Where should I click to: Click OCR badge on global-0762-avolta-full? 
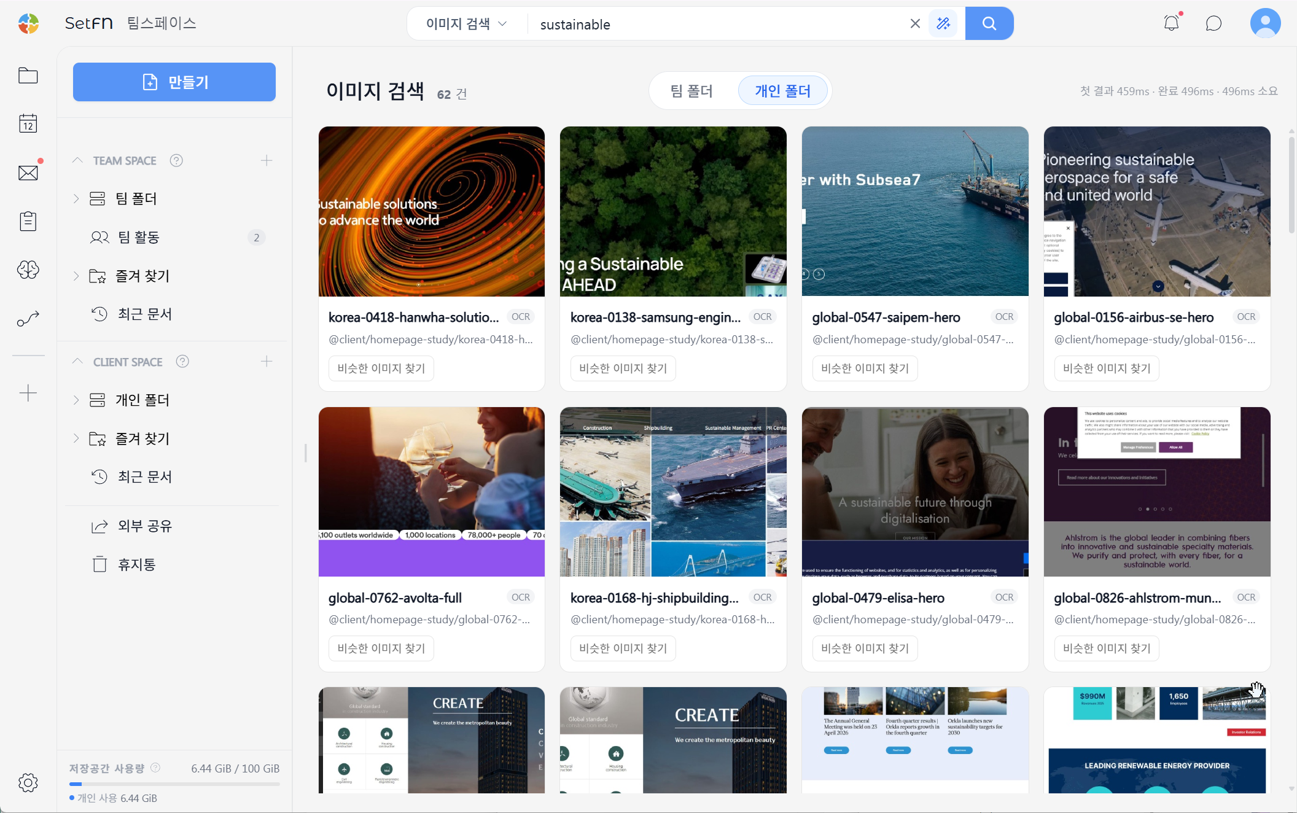click(521, 597)
